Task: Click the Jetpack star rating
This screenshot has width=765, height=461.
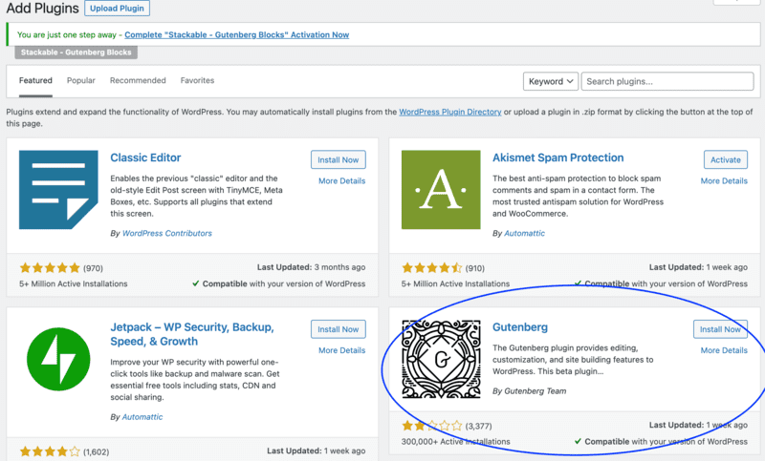Action: (x=50, y=451)
